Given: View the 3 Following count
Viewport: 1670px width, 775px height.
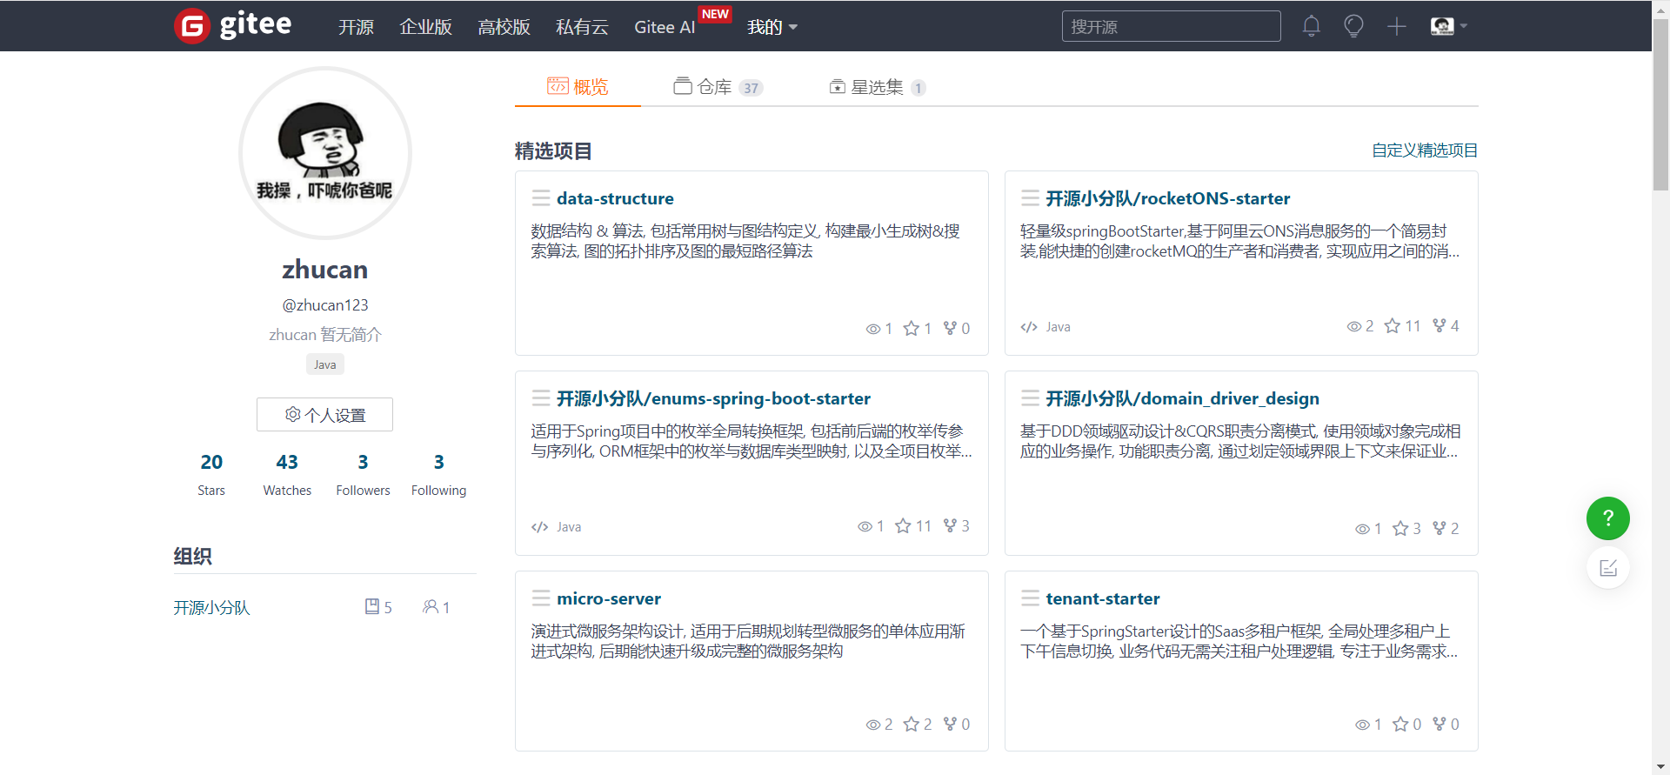Looking at the screenshot, I should [x=438, y=474].
